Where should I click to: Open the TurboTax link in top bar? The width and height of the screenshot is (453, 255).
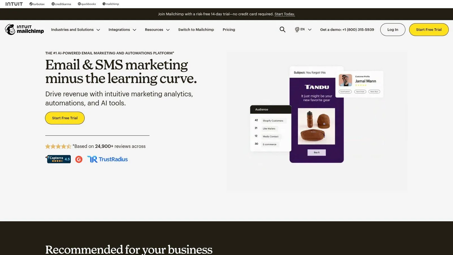(37, 4)
